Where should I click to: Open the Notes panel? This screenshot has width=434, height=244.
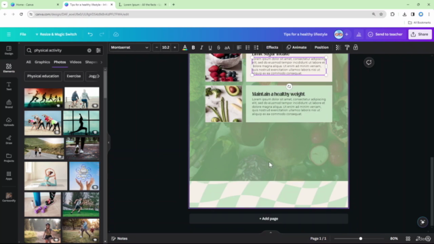119,239
